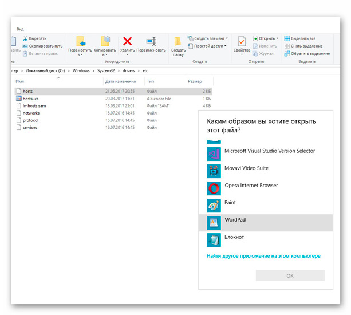The width and height of the screenshot is (351, 315).
Task: Expand the Create element (Создать элемент) dropdown
Action: point(226,38)
